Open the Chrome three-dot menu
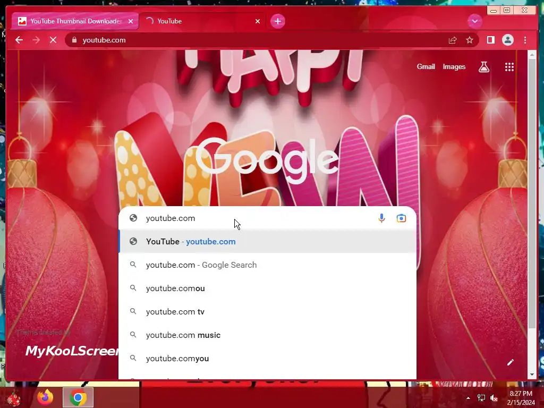Viewport: 544px width, 408px height. (525, 40)
